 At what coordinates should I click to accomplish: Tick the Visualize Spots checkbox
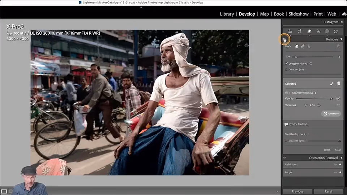click(x=286, y=140)
